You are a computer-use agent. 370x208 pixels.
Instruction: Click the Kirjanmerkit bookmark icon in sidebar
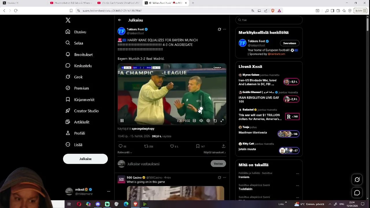pyautogui.click(x=68, y=99)
